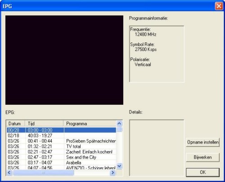Click the EPG list scroll up arrow

tap(119, 123)
